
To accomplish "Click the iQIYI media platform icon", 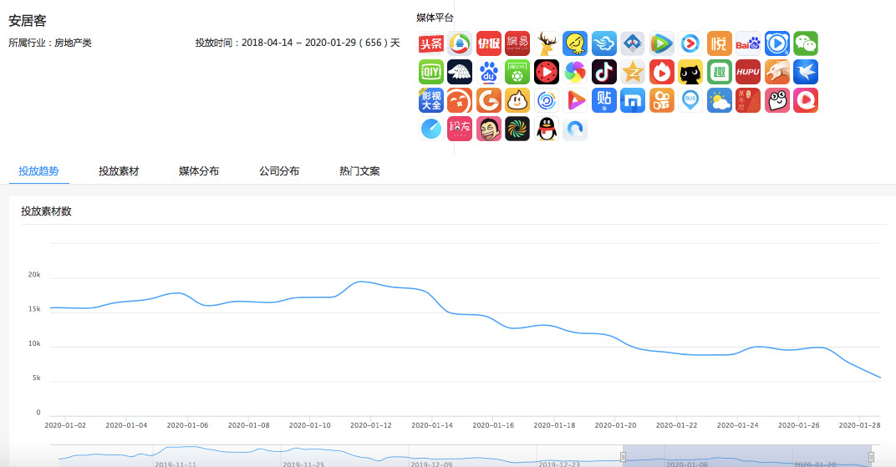I will click(x=430, y=72).
